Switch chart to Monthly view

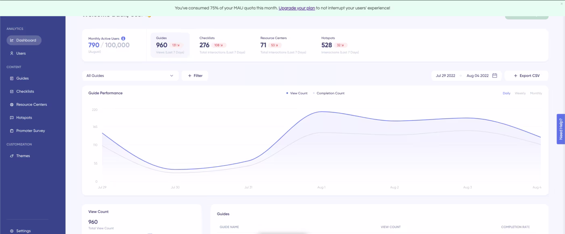(x=536, y=93)
